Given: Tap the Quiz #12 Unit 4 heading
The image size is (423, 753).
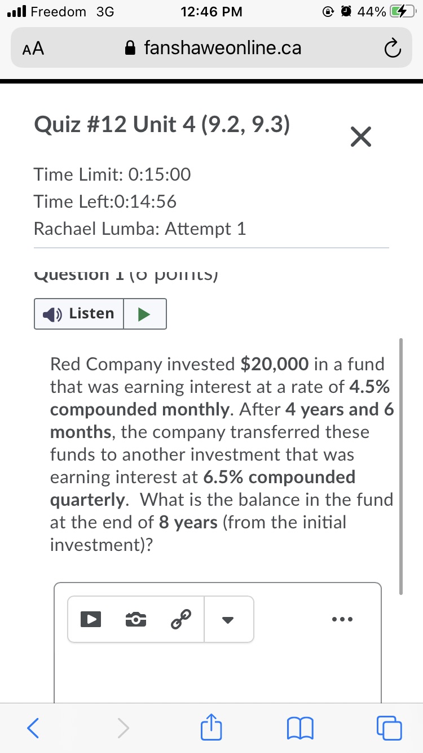Looking at the screenshot, I should [162, 125].
